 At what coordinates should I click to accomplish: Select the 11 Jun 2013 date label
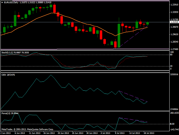point(35,133)
